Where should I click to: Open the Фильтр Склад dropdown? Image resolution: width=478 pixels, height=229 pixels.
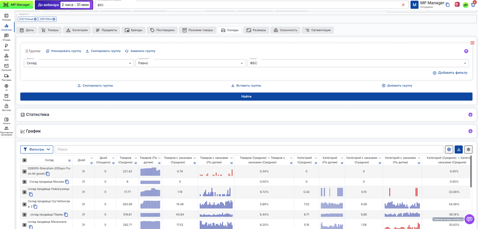pos(79,63)
